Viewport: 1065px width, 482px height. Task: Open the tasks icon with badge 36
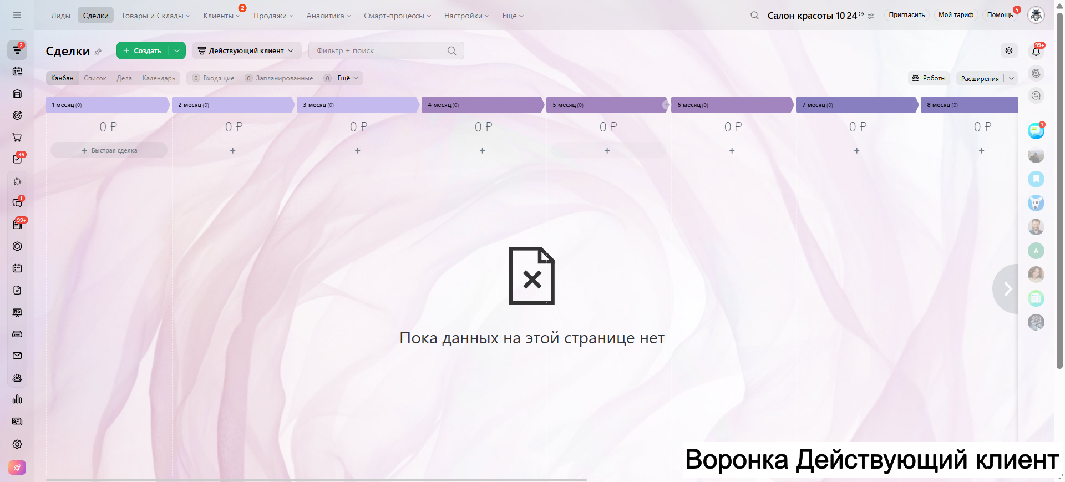point(17,159)
